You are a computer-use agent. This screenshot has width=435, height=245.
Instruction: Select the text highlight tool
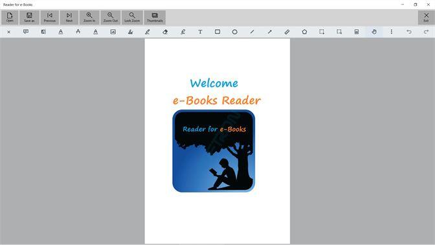(x=43, y=32)
